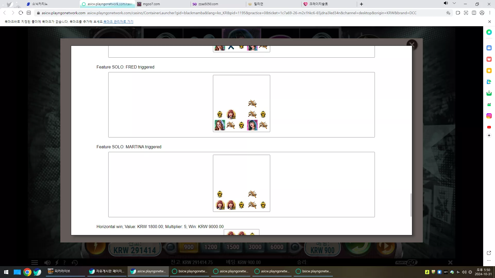Select the 1200 bet amount
Image resolution: width=495 pixels, height=278 pixels.
pos(211,247)
